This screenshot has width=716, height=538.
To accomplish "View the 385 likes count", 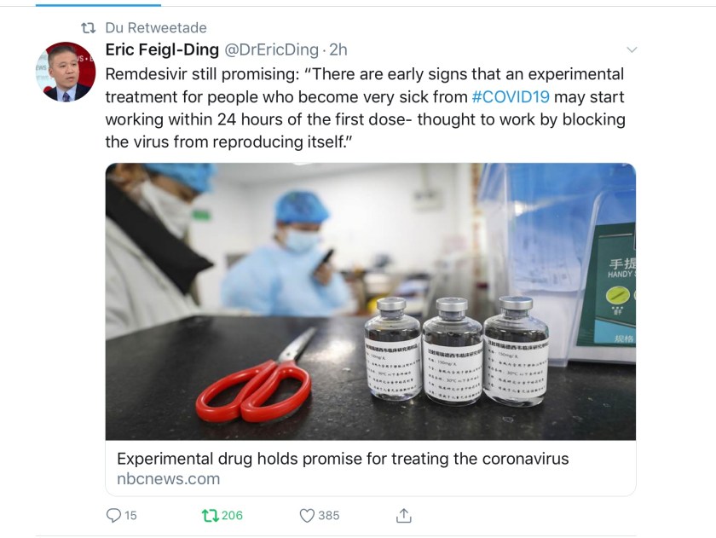I will pos(329,516).
